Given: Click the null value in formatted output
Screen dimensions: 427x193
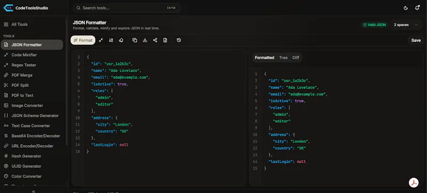Looking at the screenshot, I should [302, 162].
